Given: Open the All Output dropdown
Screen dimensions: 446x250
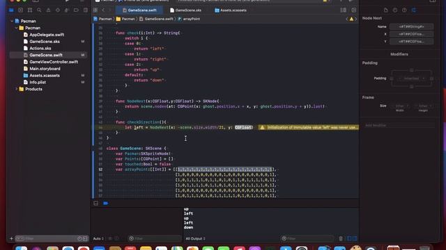Looking at the screenshot, I should (x=195, y=239).
